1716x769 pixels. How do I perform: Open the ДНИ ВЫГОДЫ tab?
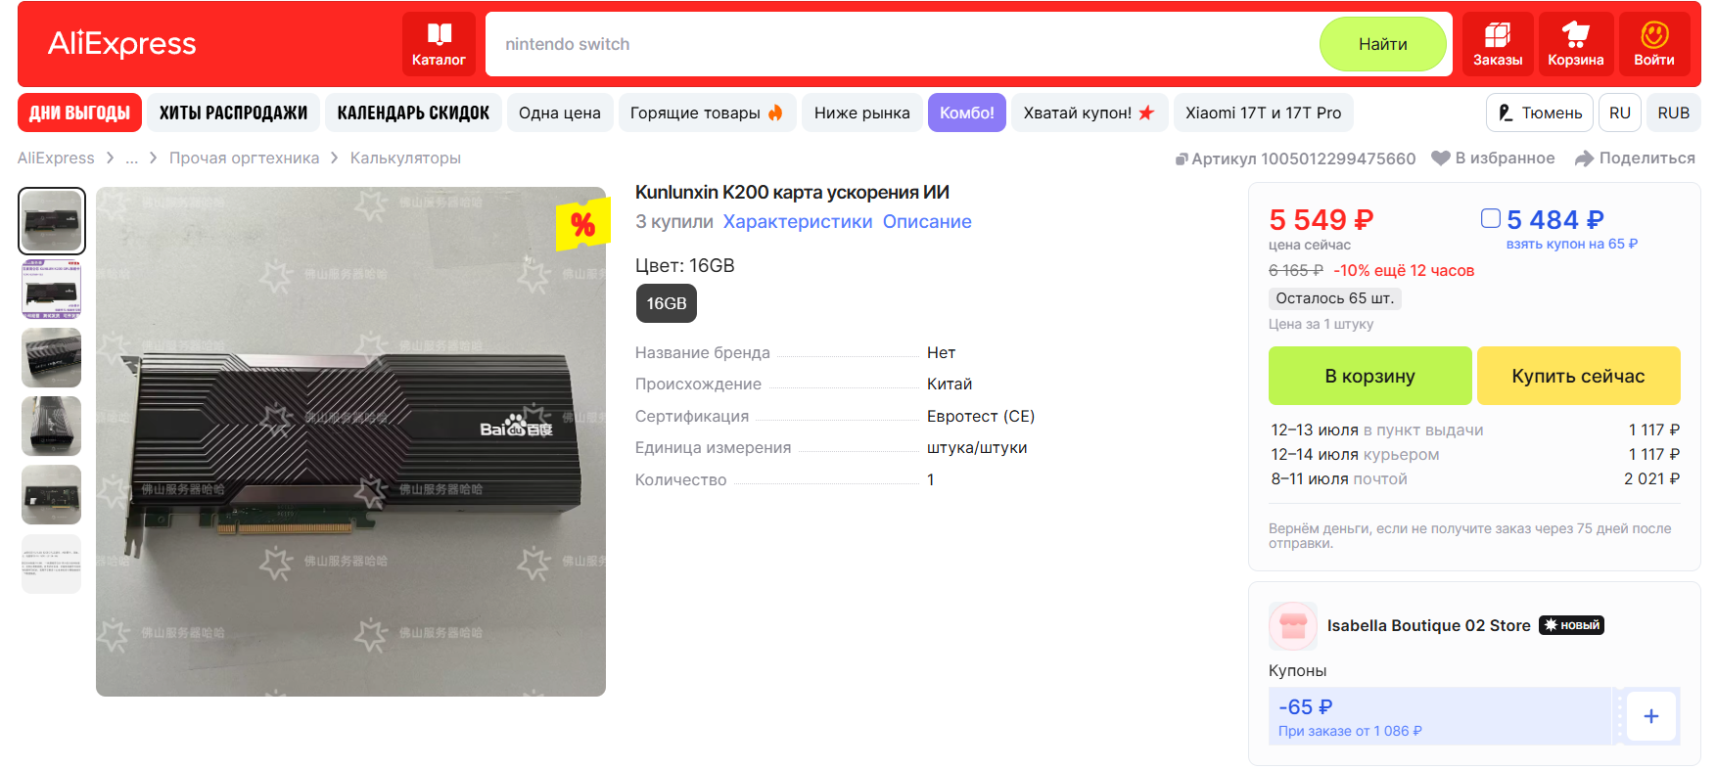(x=79, y=113)
